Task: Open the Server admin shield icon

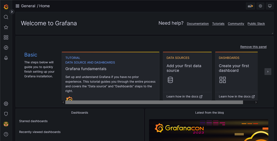Action: 6,114
